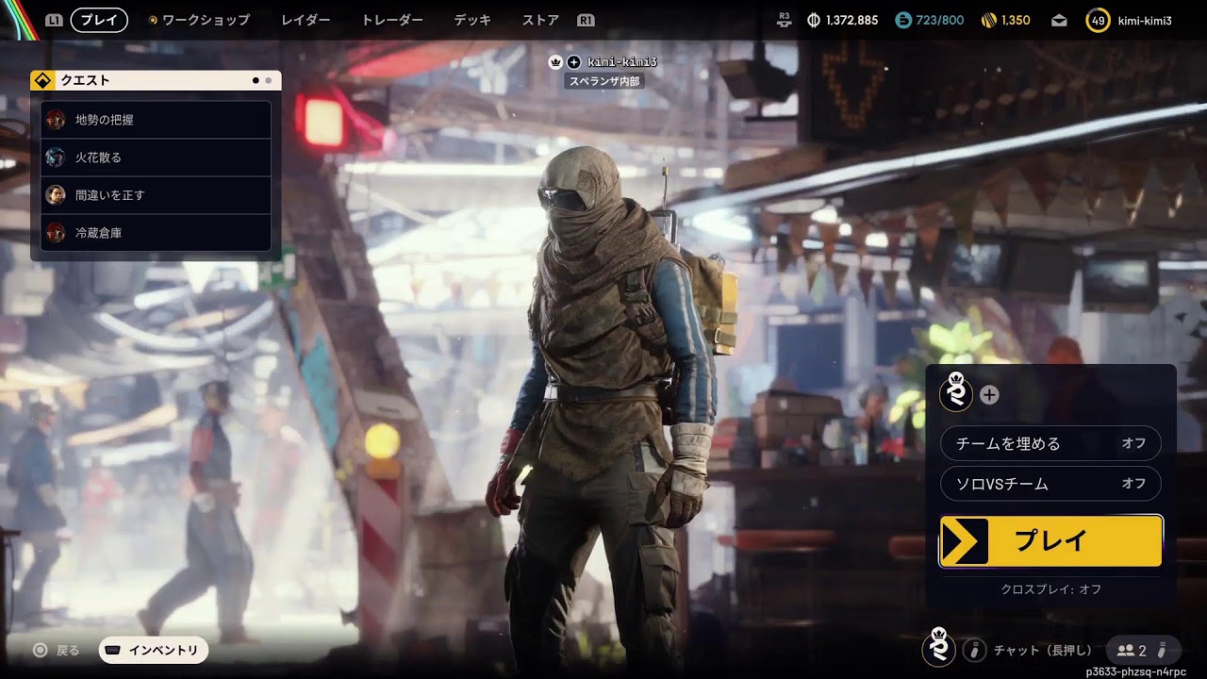Open the インベントリ button
The image size is (1207, 679).
tap(154, 650)
